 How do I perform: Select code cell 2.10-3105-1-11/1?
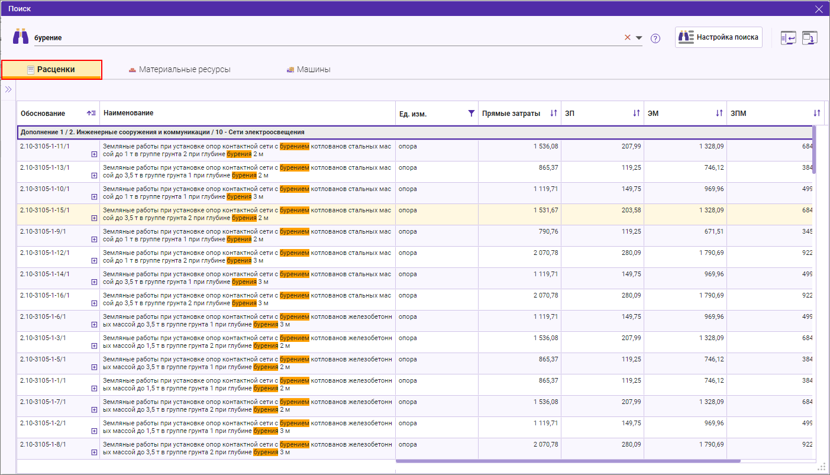[58, 150]
